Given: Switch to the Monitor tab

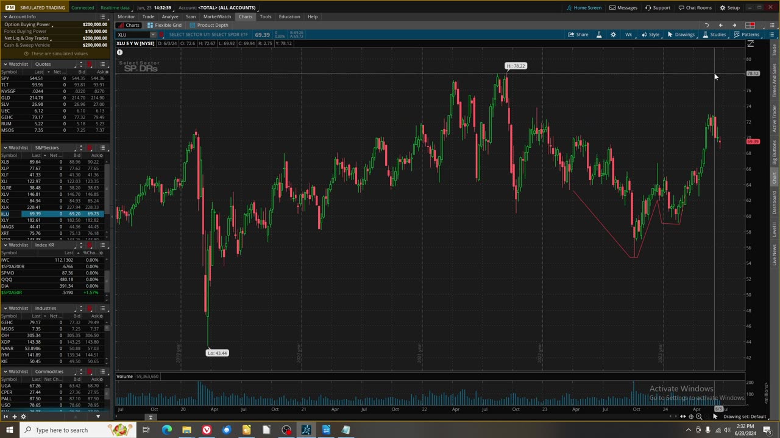Looking at the screenshot, I should 126,17.
